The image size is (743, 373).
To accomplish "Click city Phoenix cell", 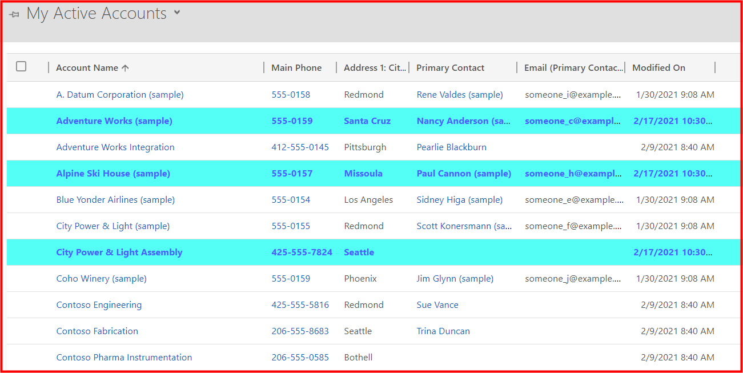I will click(360, 279).
